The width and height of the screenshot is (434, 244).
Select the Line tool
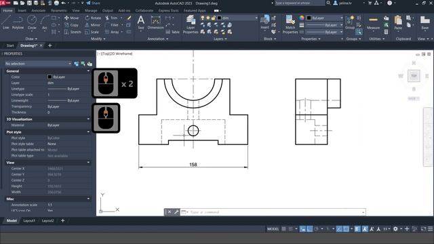[6, 22]
